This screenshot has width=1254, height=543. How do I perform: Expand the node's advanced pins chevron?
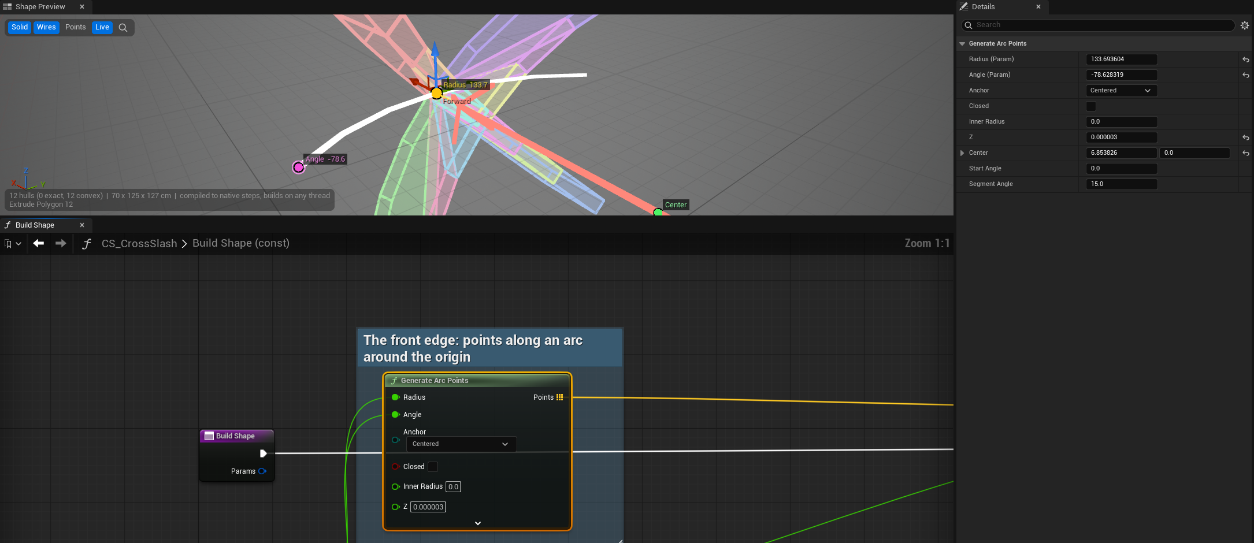[x=478, y=523]
